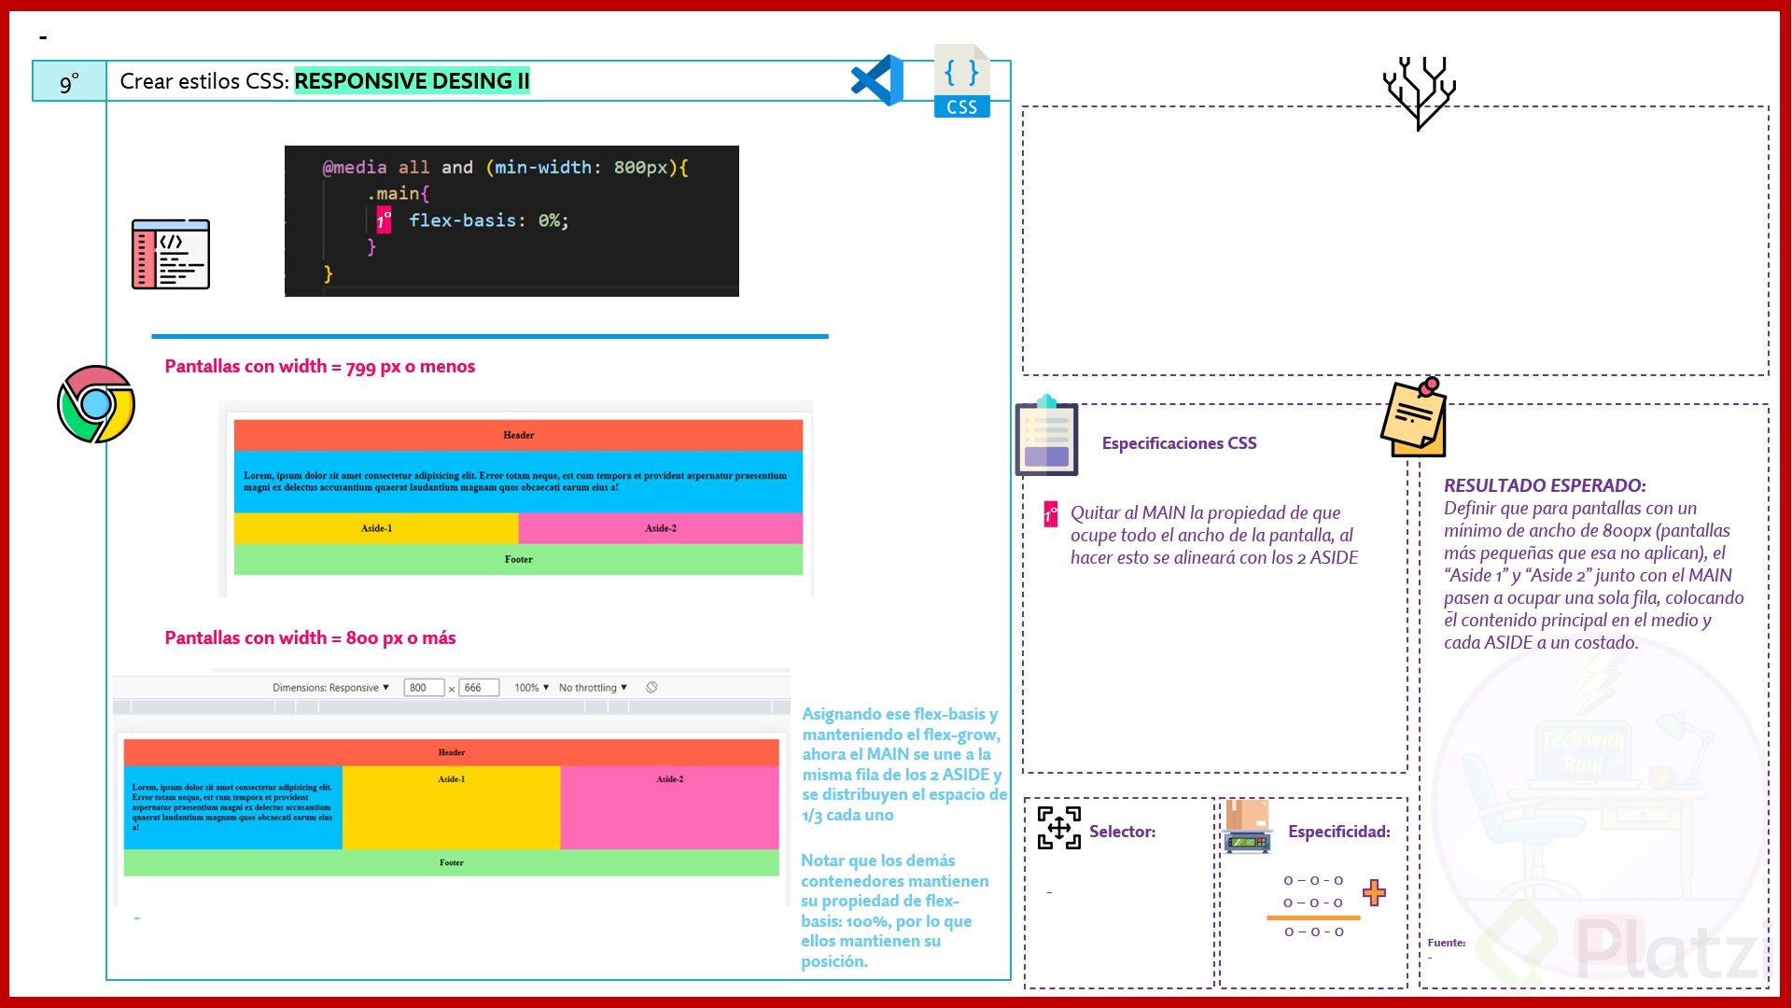1792x1008 pixels.
Task: Click the pink 1° marker in the code
Action: click(384, 220)
